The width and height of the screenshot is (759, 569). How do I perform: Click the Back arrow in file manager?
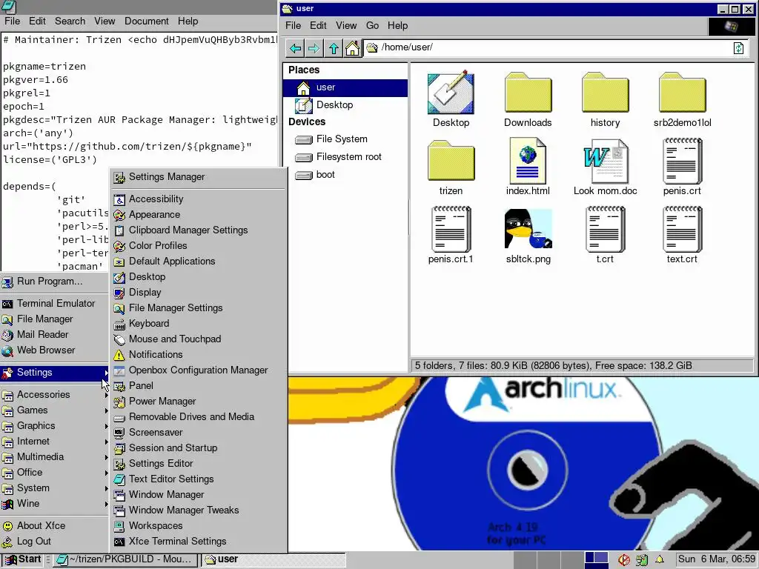(x=295, y=48)
